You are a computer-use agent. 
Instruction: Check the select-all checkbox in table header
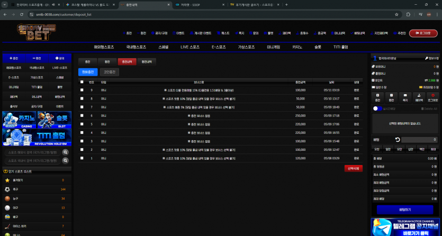(x=82, y=82)
